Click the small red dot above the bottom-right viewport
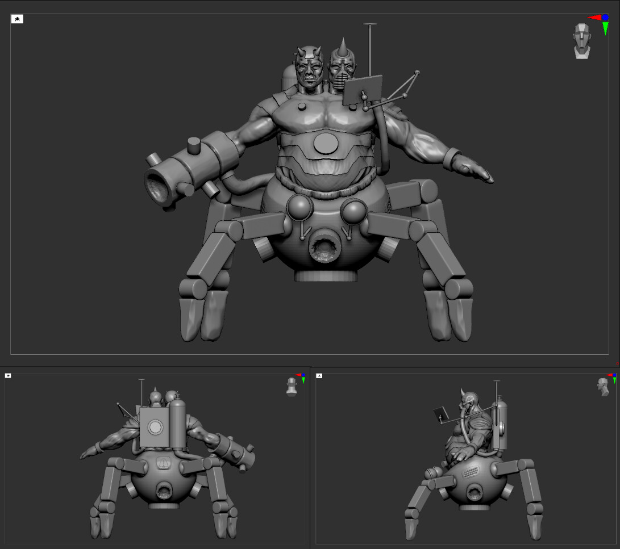The width and height of the screenshot is (620, 549). (617, 364)
